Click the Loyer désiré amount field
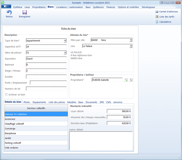Viewport: 182px width, 160px height. coord(119,111)
